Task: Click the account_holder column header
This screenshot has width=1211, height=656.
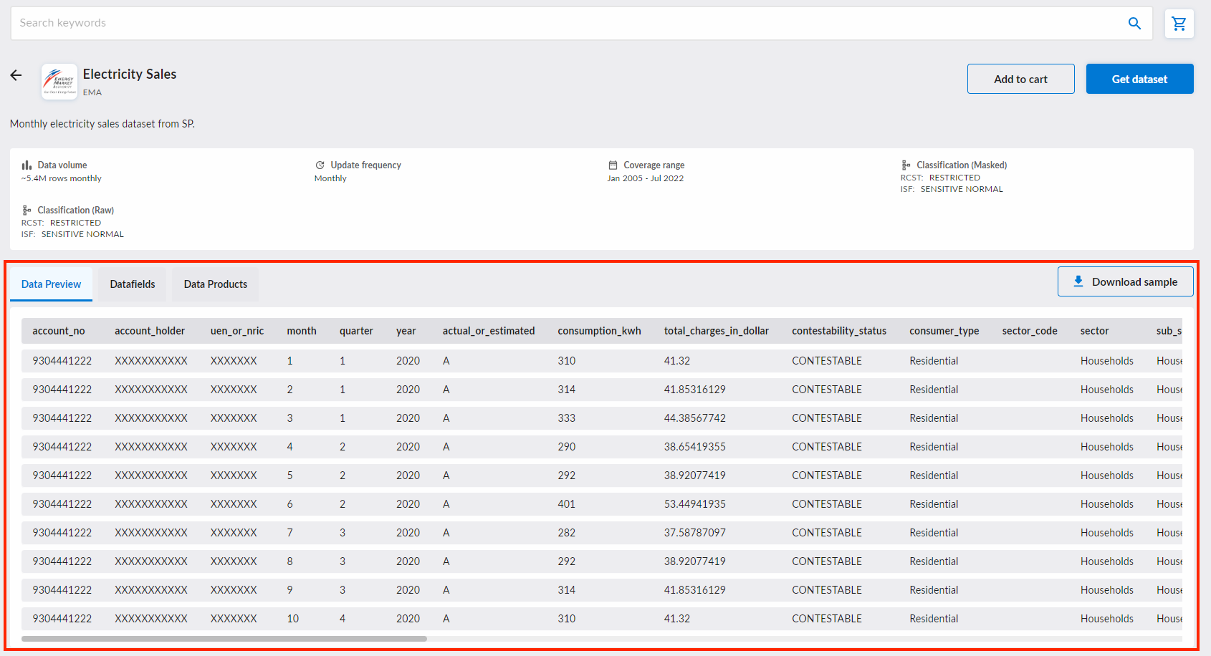Action: [150, 331]
